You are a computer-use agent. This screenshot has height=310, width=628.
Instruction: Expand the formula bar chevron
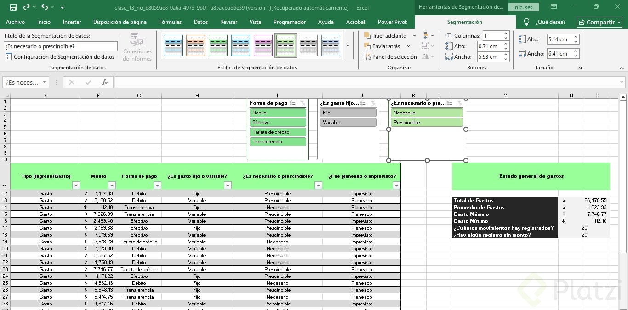622,82
